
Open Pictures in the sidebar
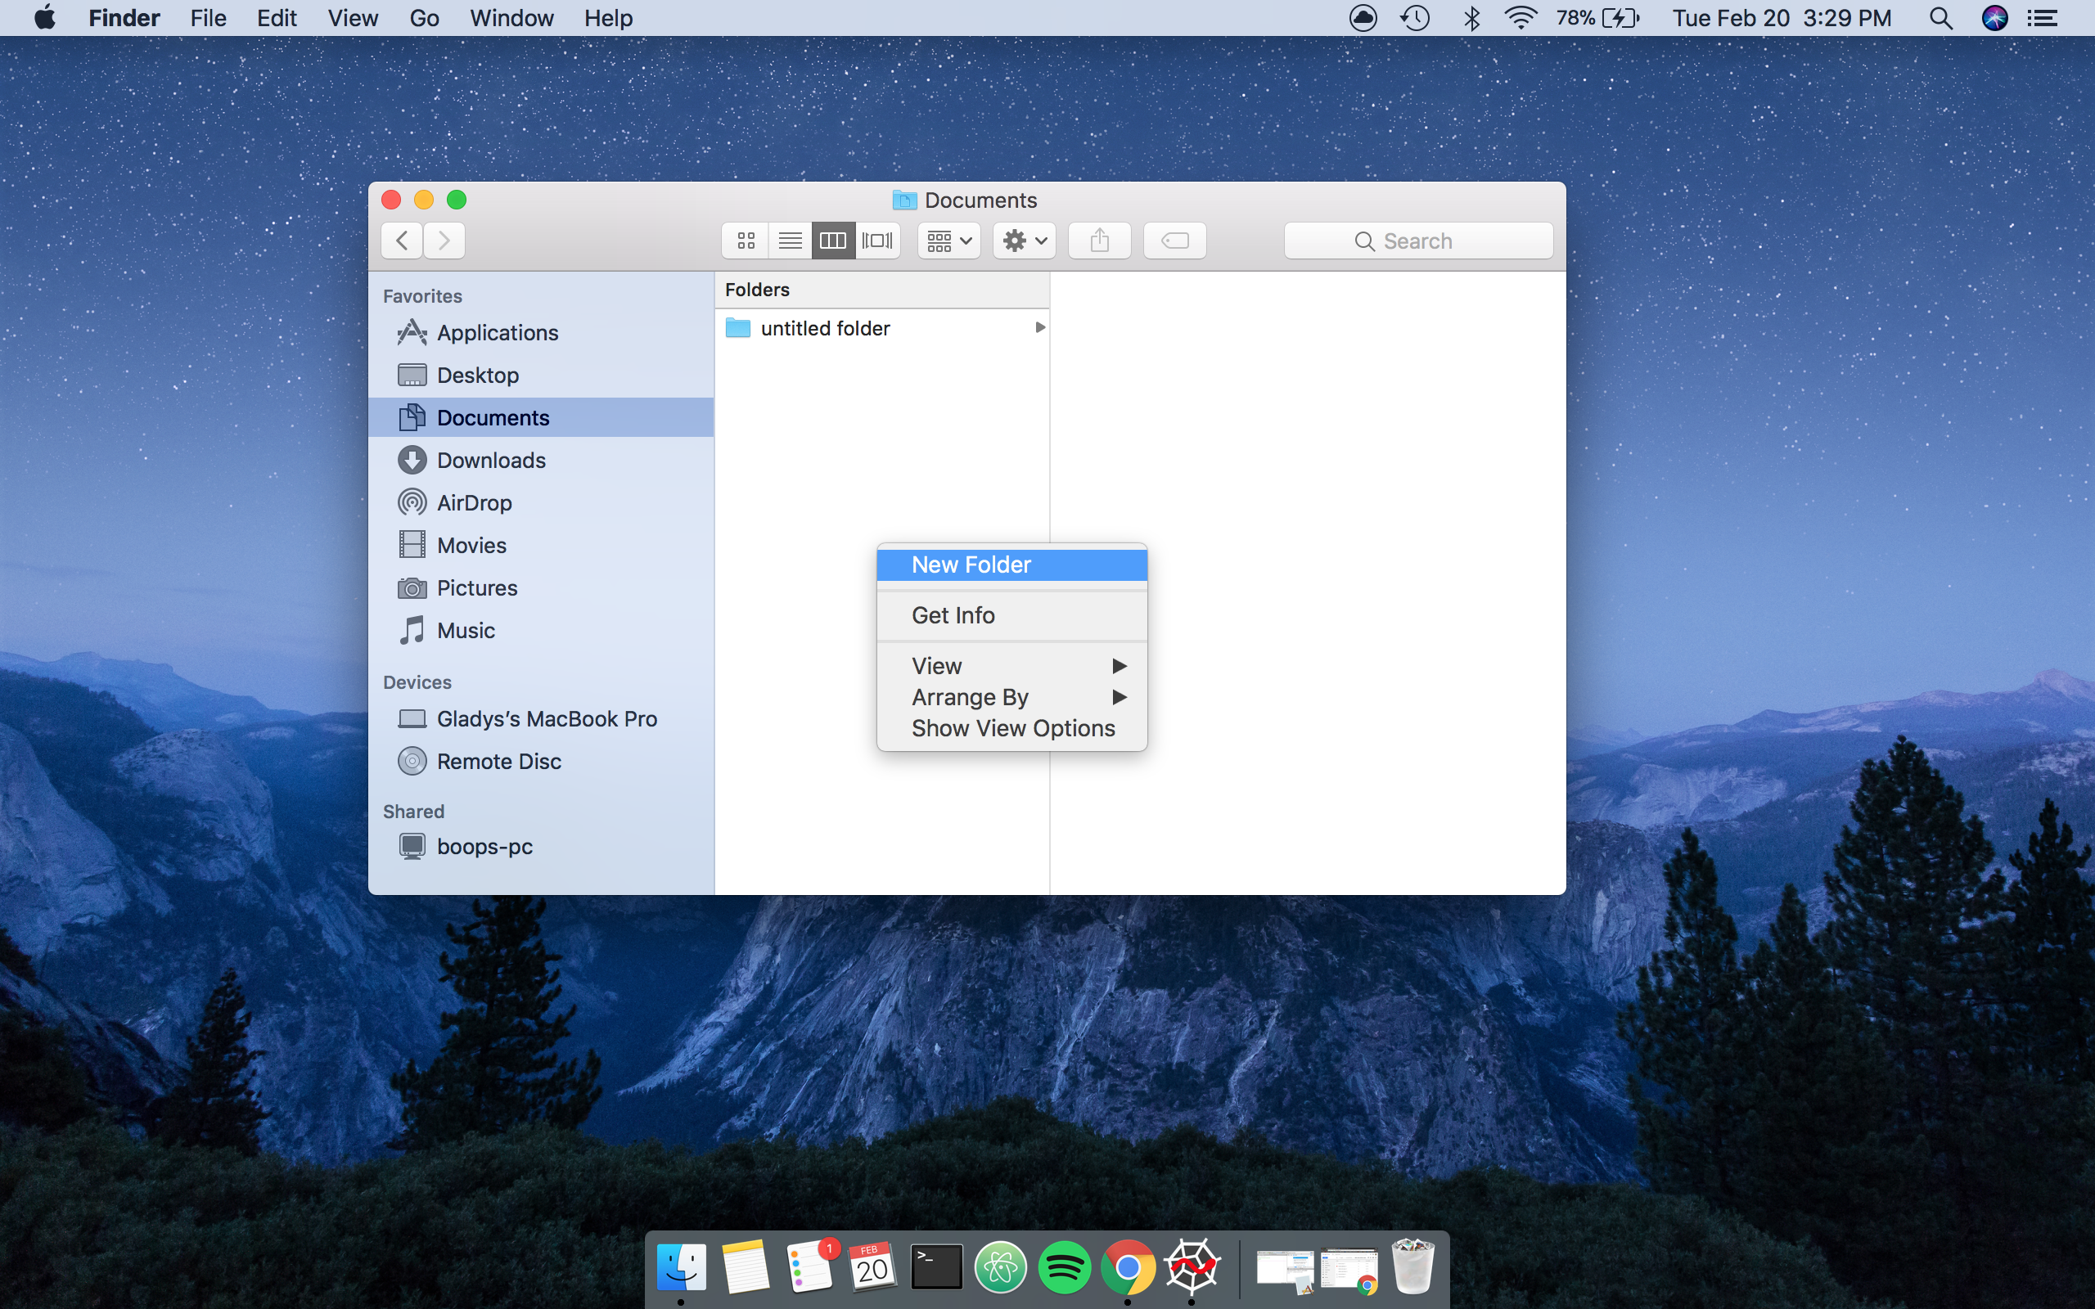[x=541, y=588]
